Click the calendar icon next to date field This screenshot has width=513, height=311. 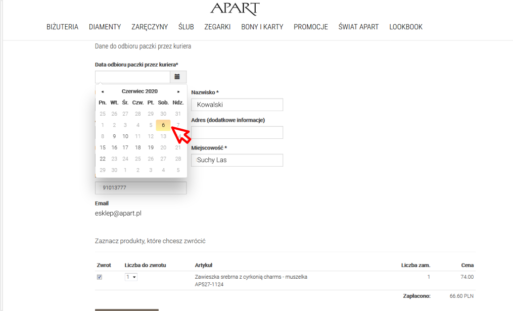coord(178,77)
